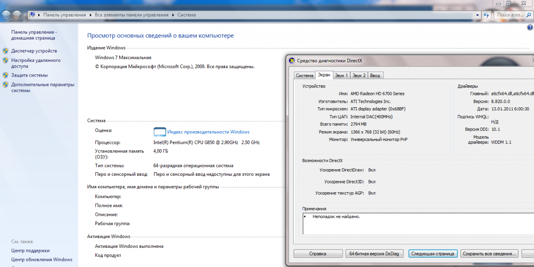The width and height of the screenshot is (534, 267).
Task: Select DDI version value '10.1'
Action: pos(495,129)
